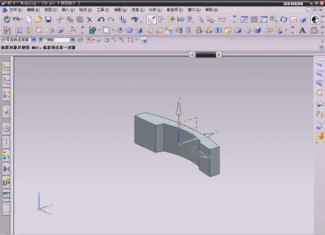Open the 插入 (Insert) menu

coord(67,10)
